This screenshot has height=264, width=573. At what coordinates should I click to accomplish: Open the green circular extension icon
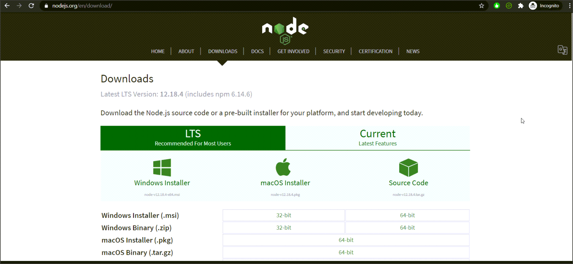click(x=508, y=6)
